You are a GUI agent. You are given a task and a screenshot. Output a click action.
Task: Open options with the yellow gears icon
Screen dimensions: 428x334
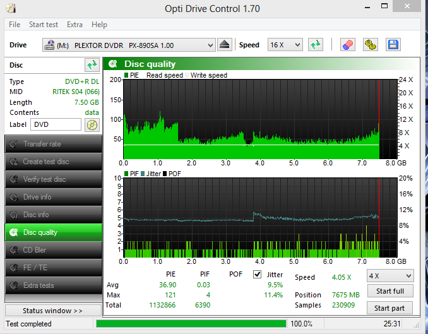[x=370, y=45]
